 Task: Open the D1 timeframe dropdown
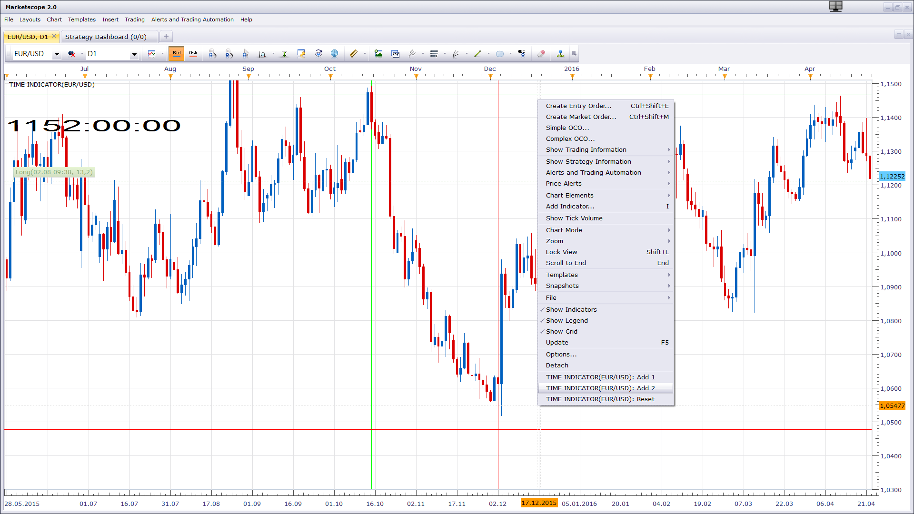click(x=134, y=54)
